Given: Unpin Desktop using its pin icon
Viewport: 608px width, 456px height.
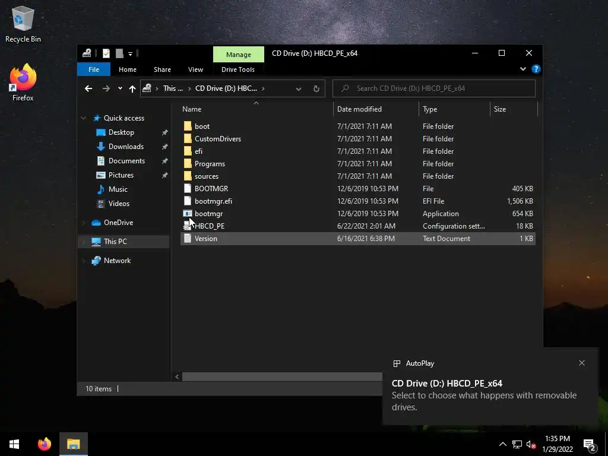Looking at the screenshot, I should pyautogui.click(x=165, y=132).
